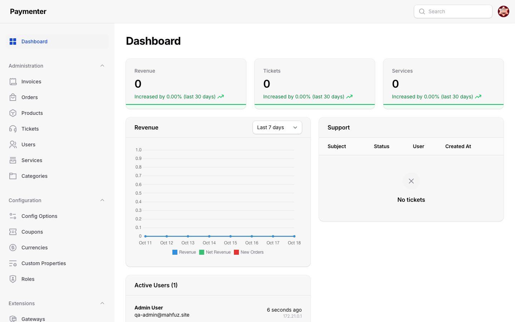Click the Currencies dollar icon
Image resolution: width=515 pixels, height=322 pixels.
(x=13, y=248)
